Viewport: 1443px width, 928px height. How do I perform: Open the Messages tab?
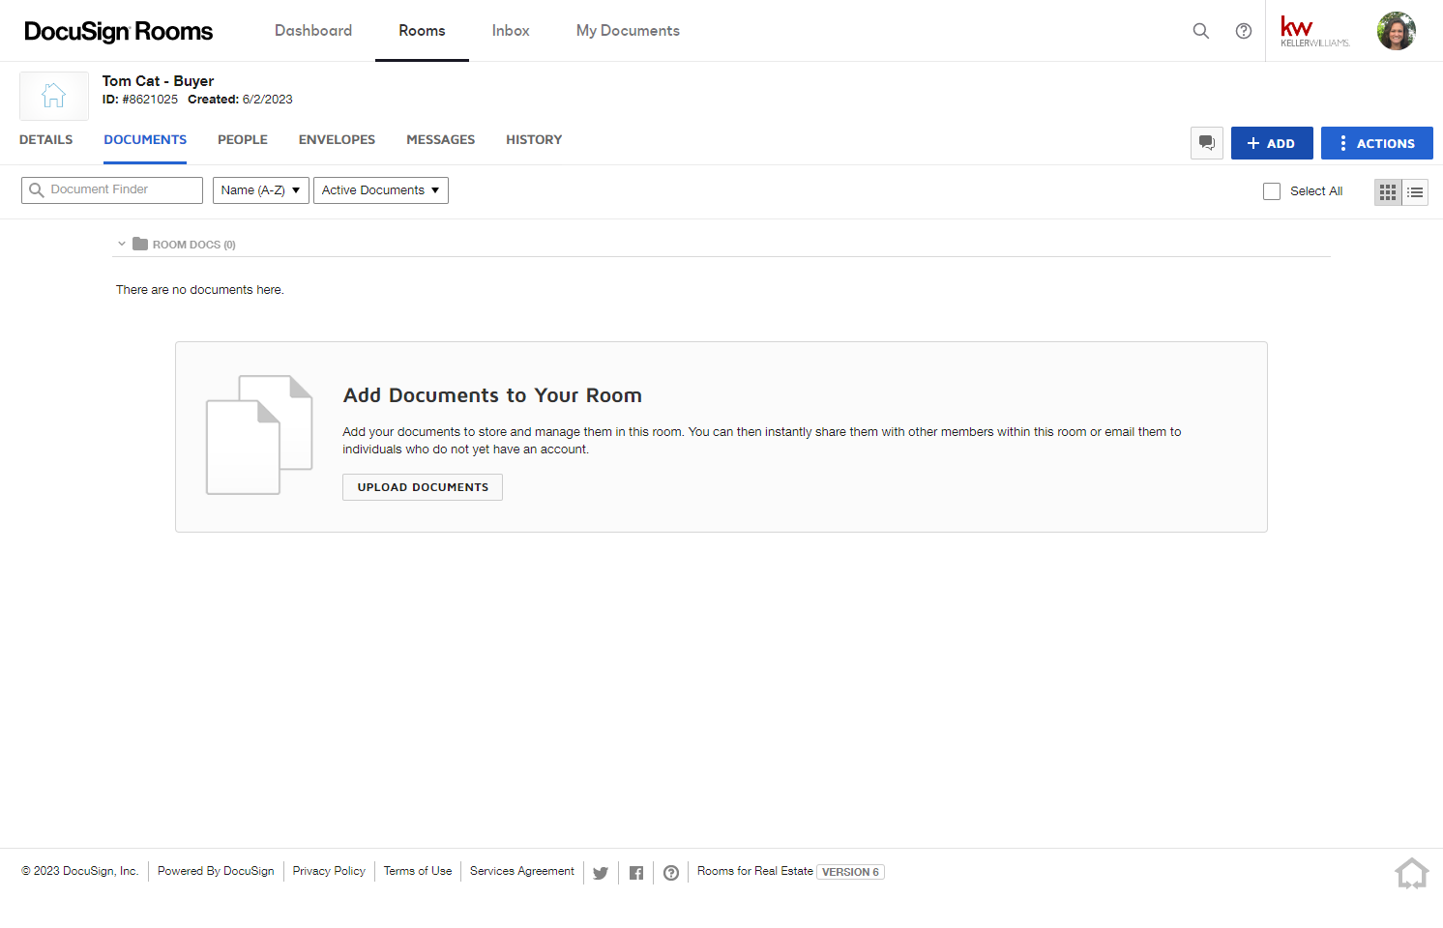pos(441,140)
